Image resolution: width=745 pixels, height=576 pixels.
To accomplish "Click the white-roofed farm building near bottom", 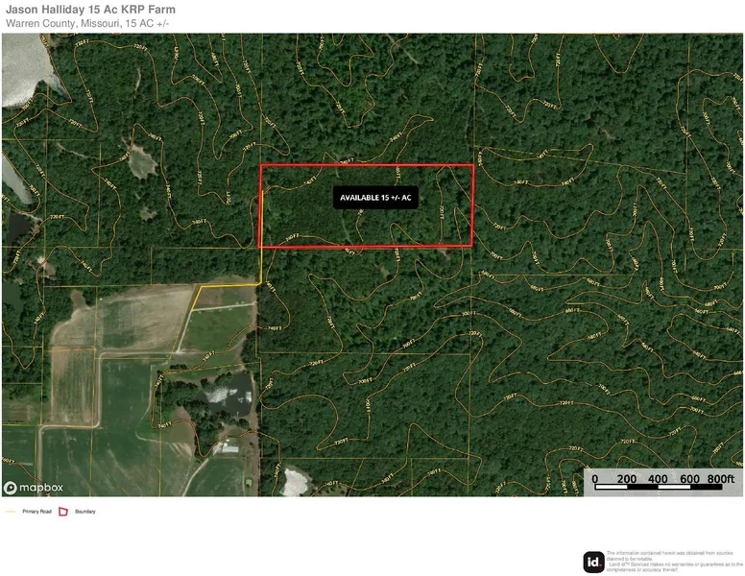I will click(x=230, y=448).
